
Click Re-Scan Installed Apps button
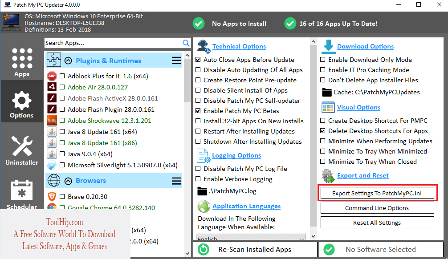coord(255,249)
